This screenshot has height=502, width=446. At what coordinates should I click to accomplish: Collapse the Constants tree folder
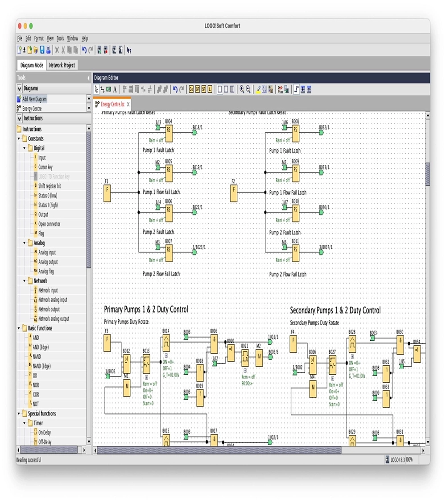tap(19, 138)
